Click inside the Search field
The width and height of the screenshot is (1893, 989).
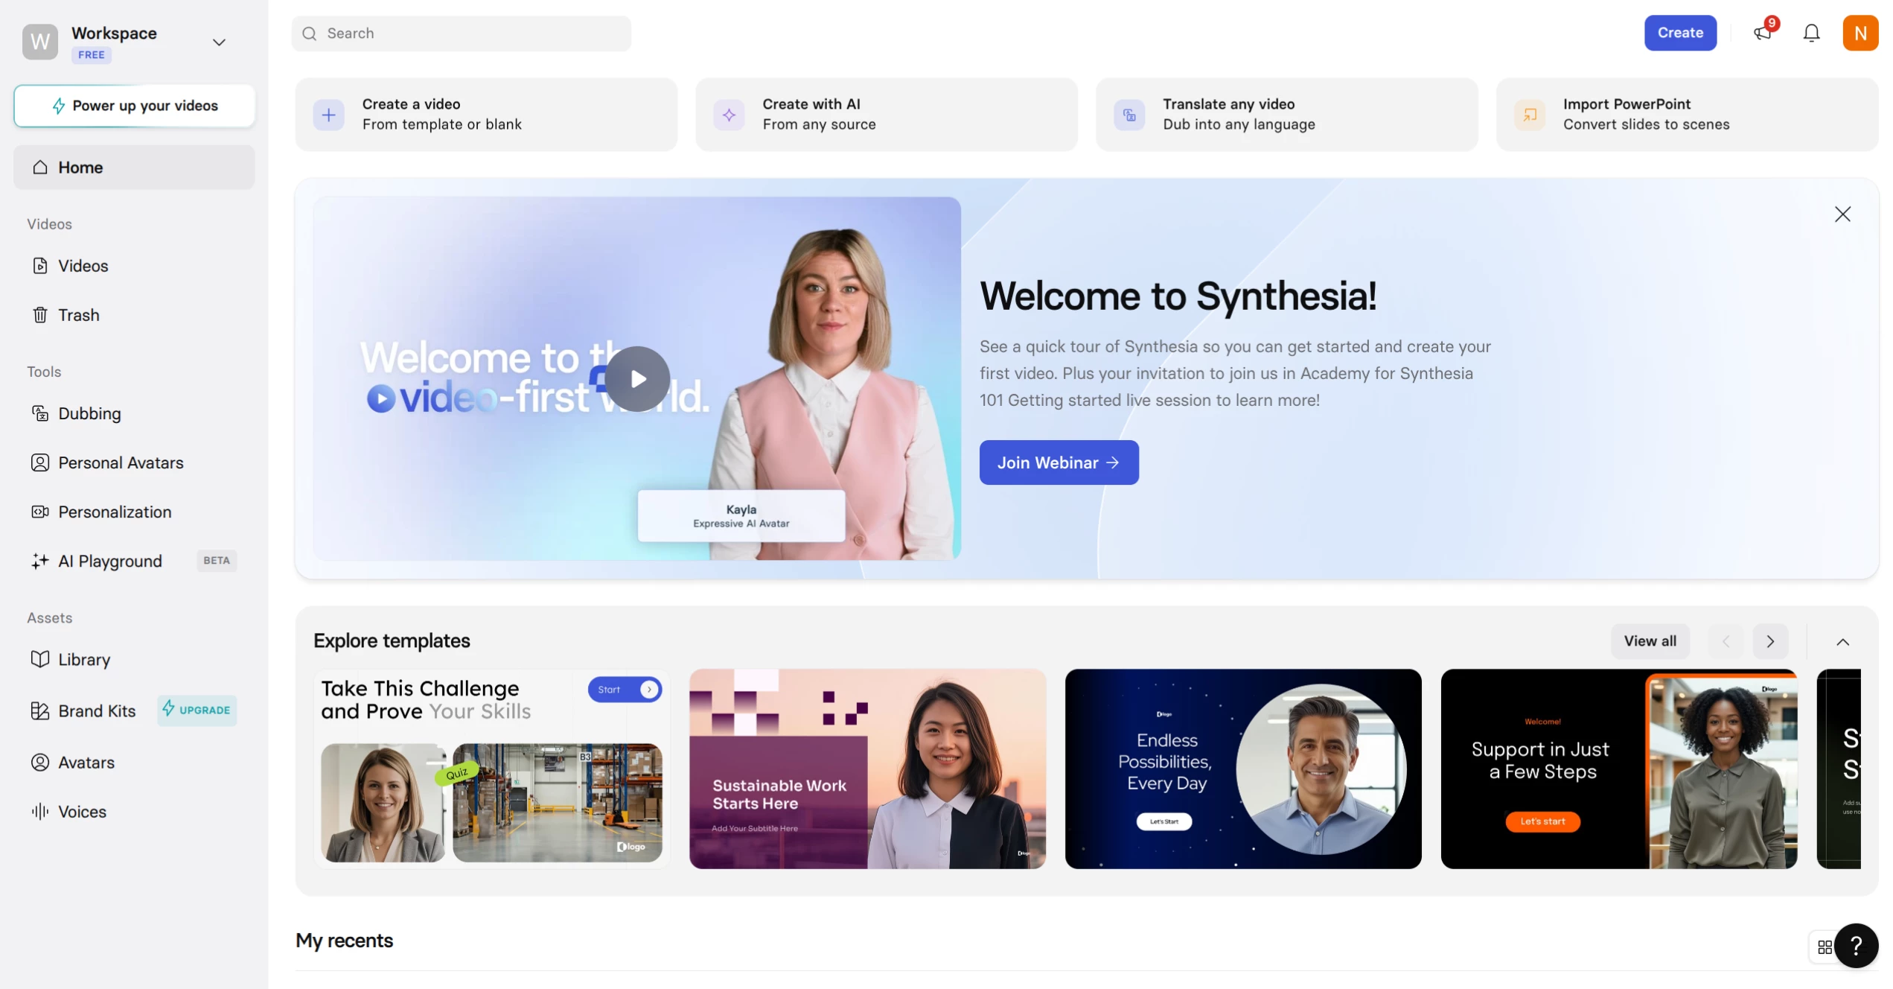pos(462,33)
